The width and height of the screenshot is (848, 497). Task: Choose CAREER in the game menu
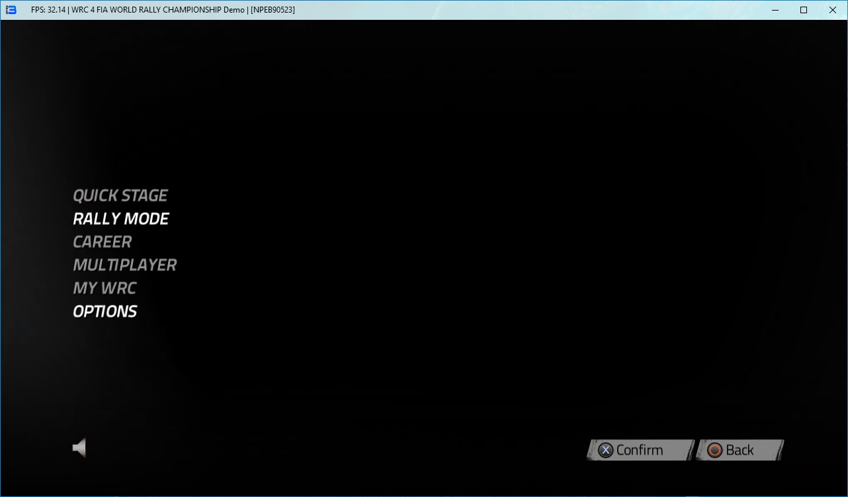pos(103,242)
